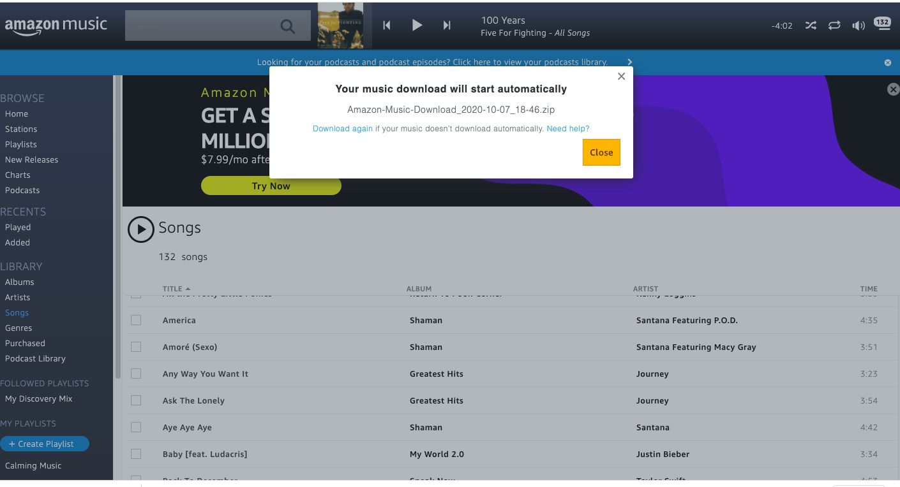The image size is (900, 487).
Task: Click the Five For Fighting artist line
Action: pos(535,33)
